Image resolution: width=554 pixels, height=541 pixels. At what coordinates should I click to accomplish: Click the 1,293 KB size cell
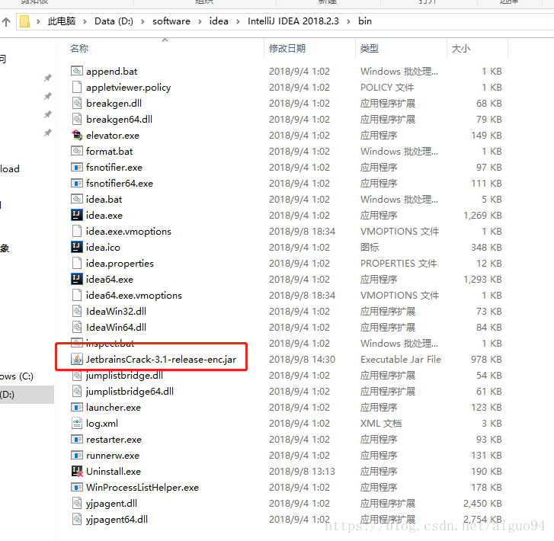pos(482,279)
